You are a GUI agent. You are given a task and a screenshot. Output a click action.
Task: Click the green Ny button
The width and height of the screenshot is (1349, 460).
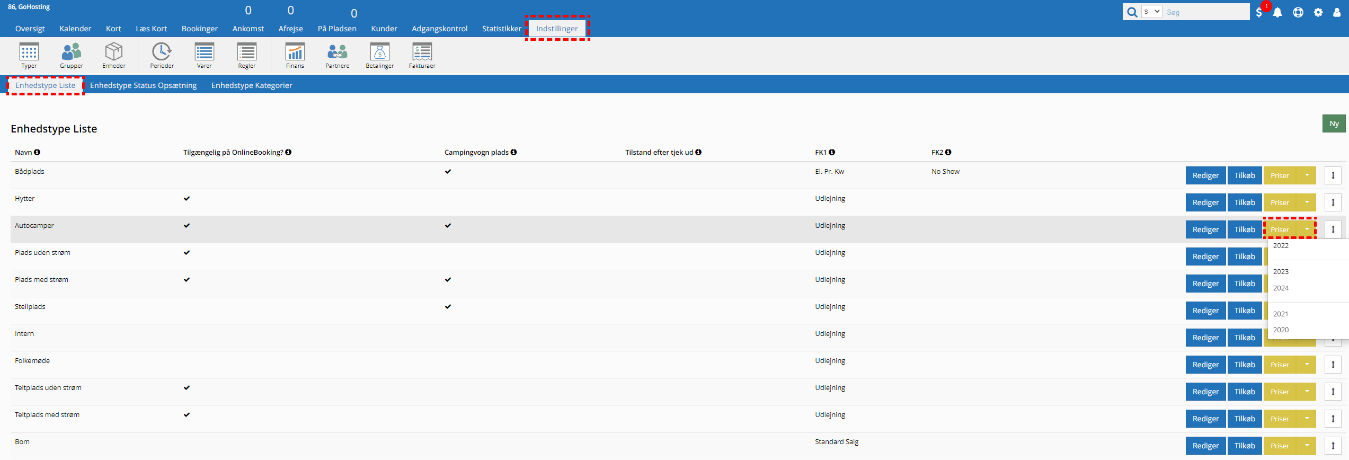point(1334,123)
